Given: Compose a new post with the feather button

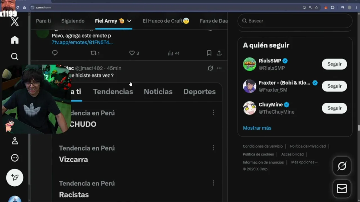Looking at the screenshot, I should 15,178.
